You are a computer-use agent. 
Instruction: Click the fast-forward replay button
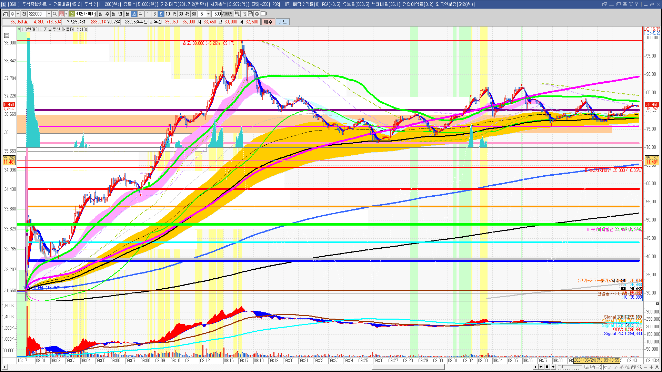553,367
